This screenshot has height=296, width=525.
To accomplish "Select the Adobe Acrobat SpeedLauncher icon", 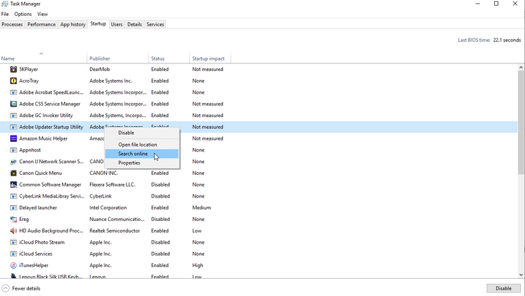I will point(13,92).
